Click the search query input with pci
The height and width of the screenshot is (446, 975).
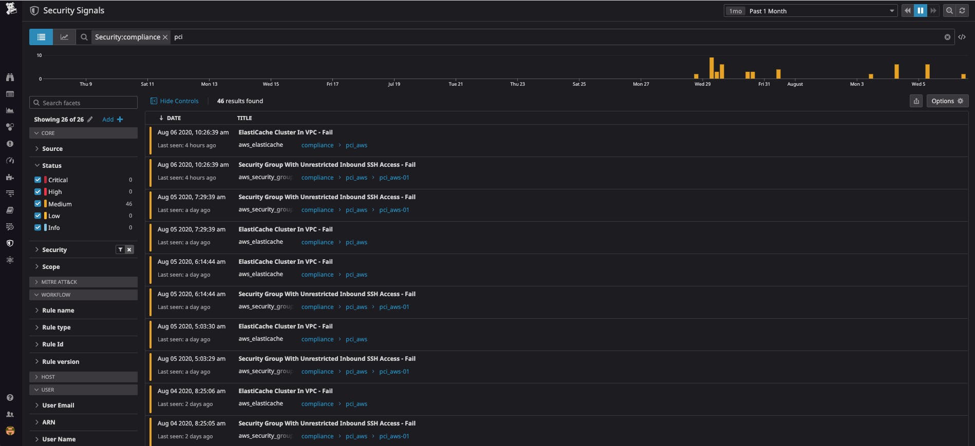point(557,37)
